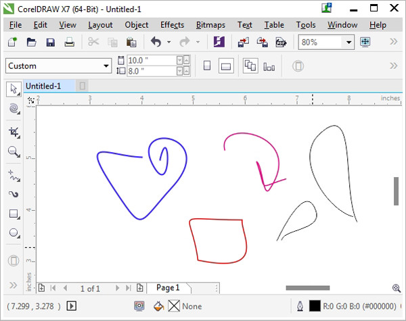Select the Crop tool
Viewport: 406px width, 321px height.
[x=14, y=132]
